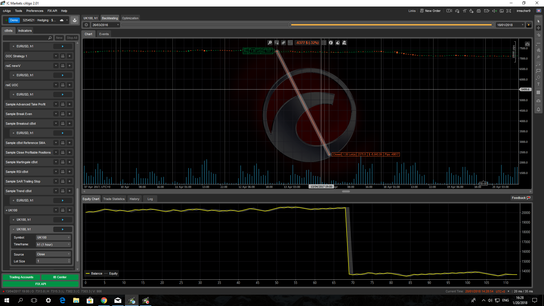Open text size settings icon
This screenshot has height=306, width=544.
tap(465, 11)
